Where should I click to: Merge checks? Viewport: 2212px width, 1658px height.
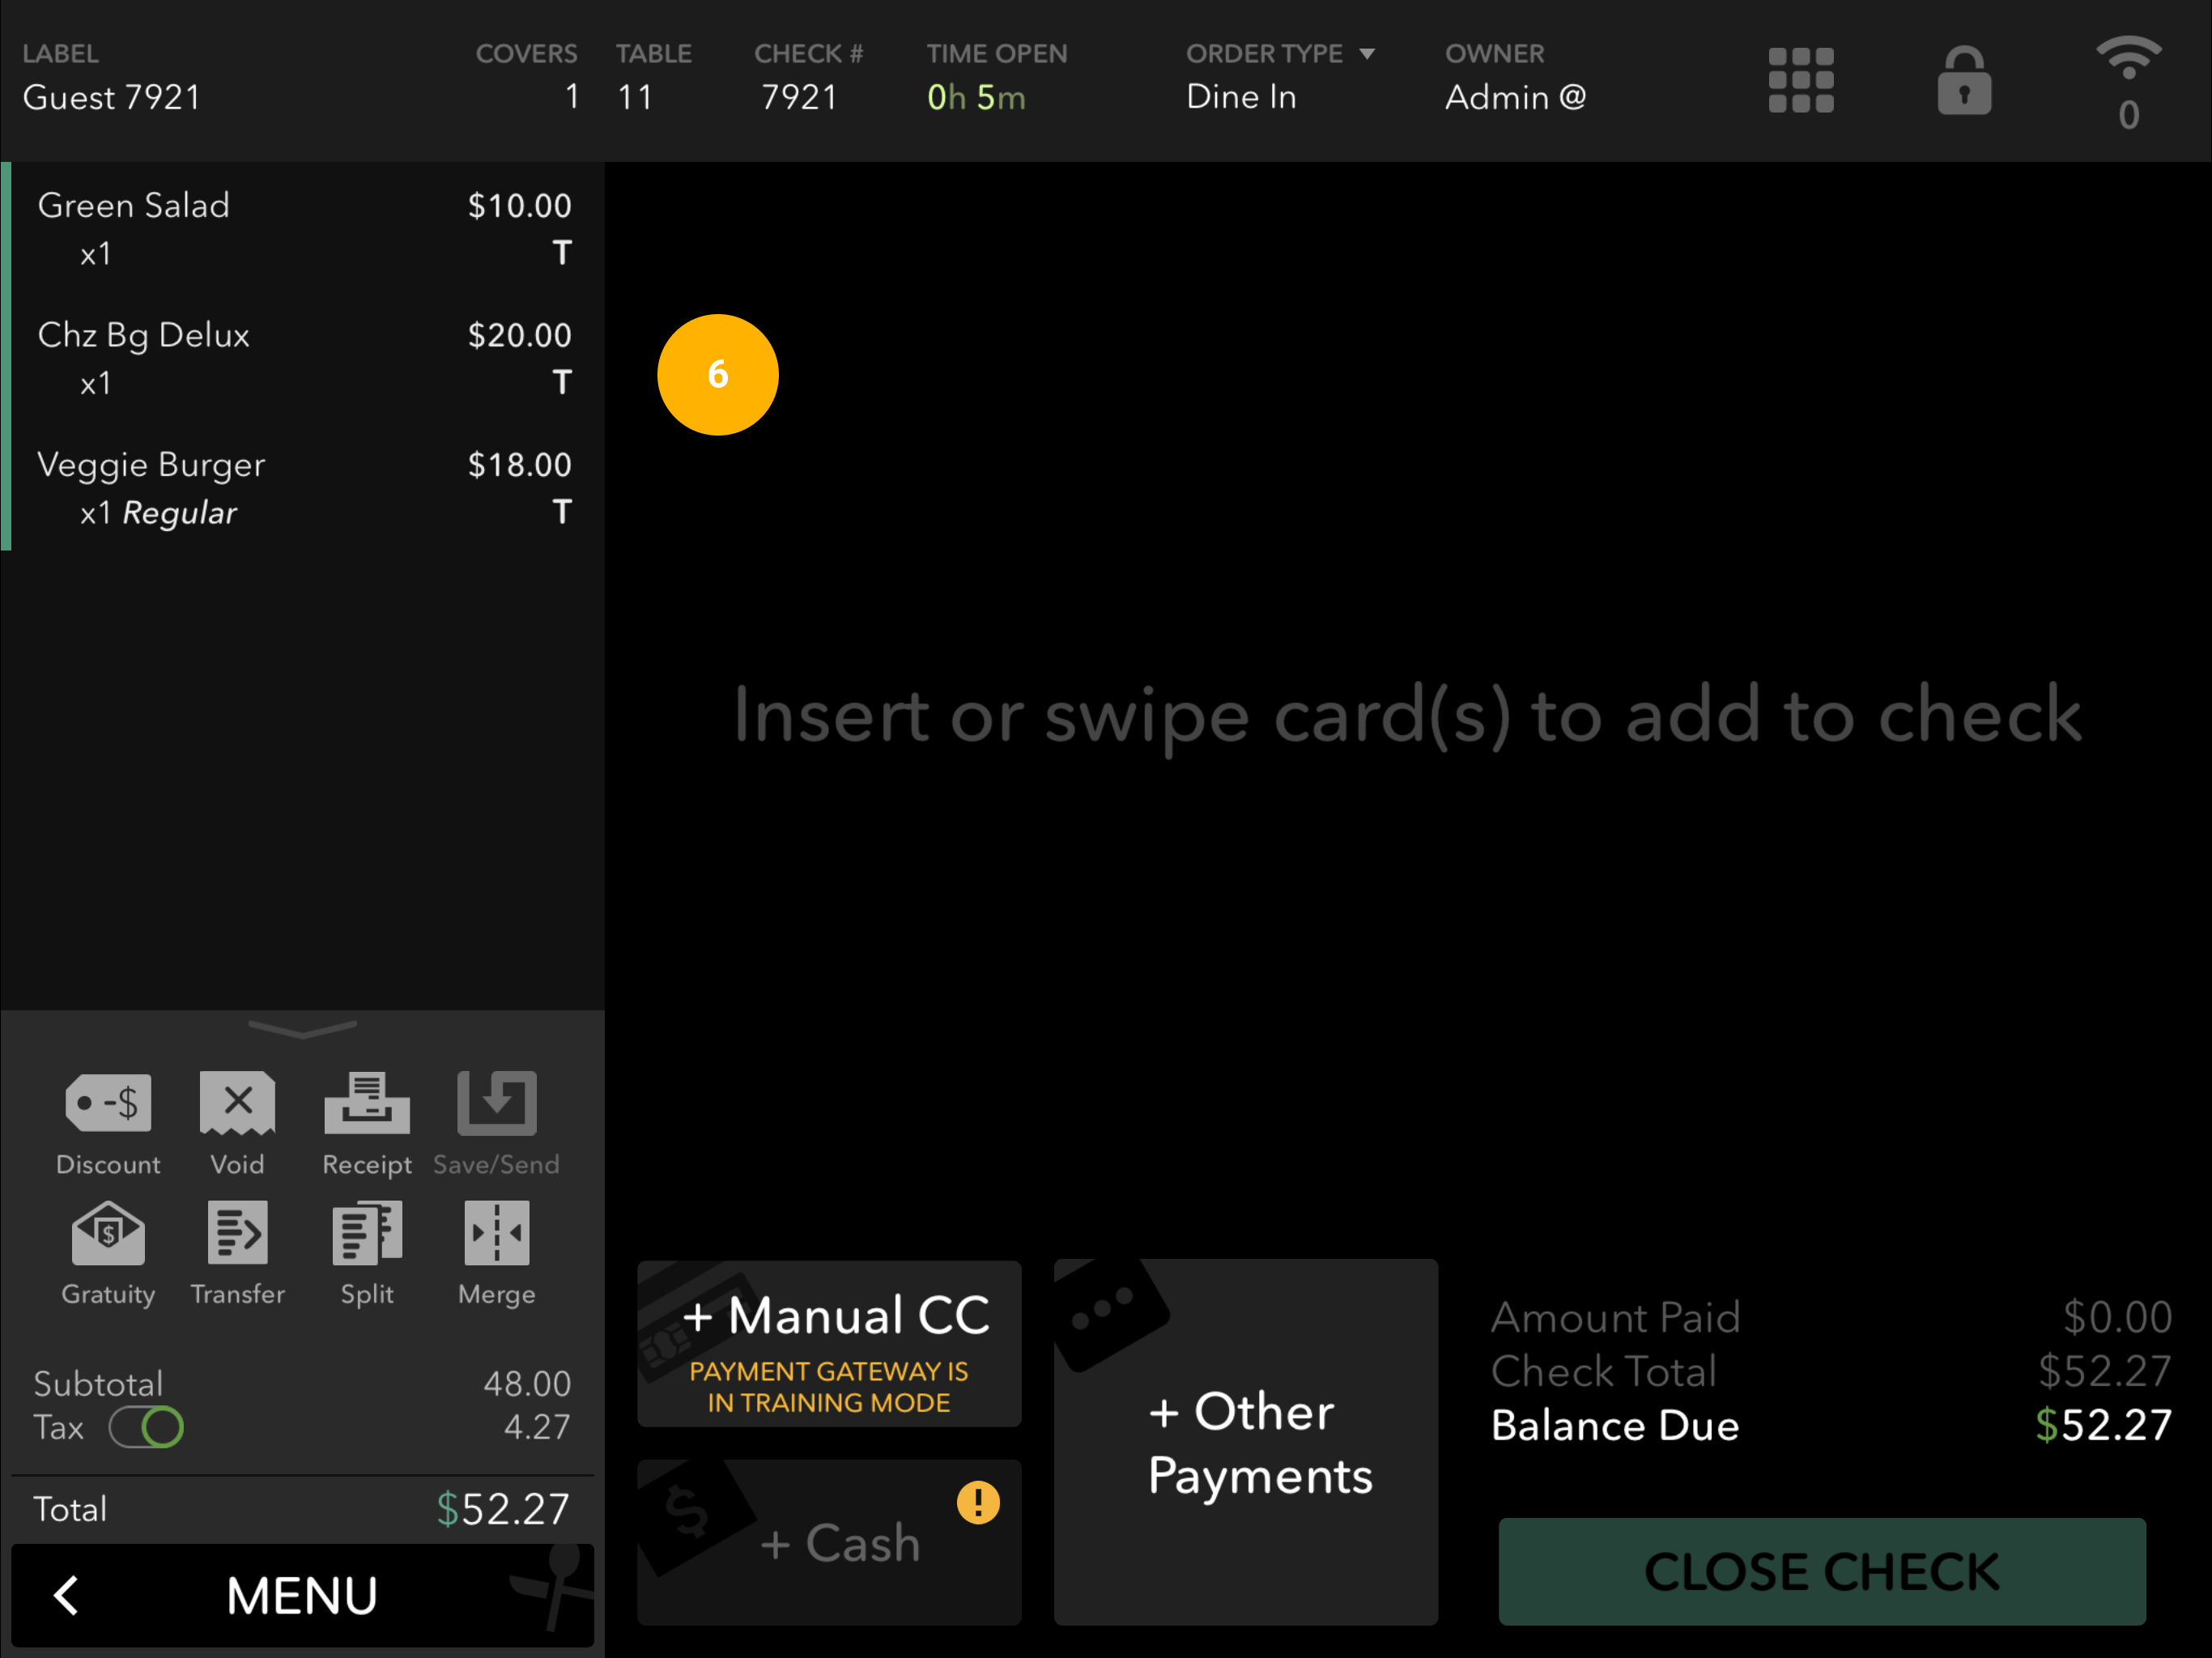[x=496, y=1253]
